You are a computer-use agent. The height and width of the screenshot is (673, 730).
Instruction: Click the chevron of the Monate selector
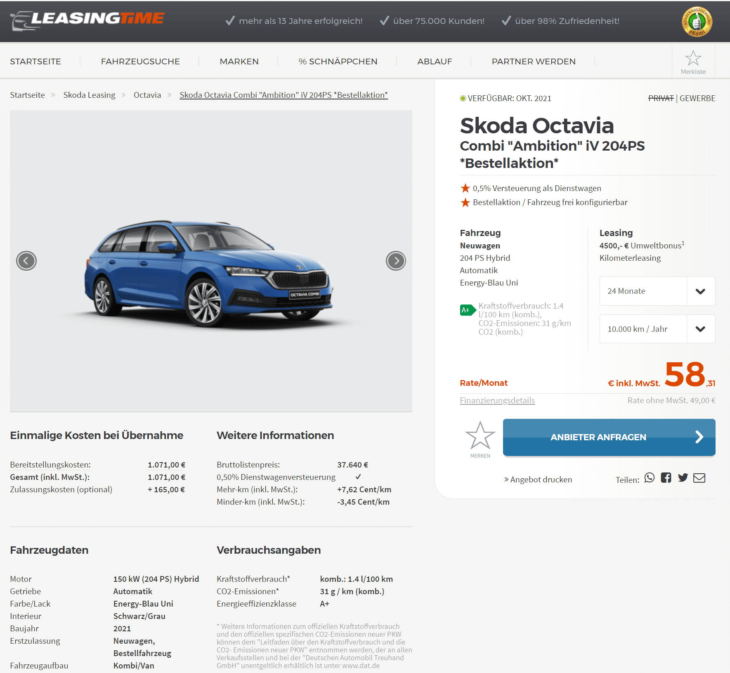[700, 291]
